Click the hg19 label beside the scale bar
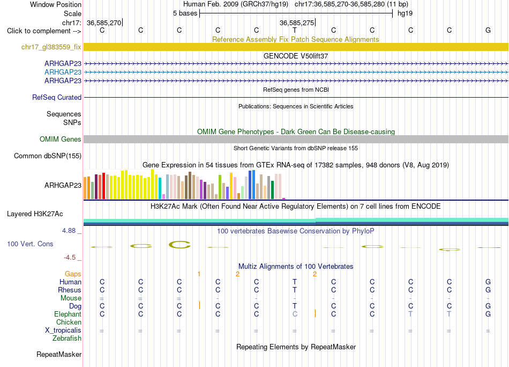This screenshot has width=509, height=367. (405, 13)
